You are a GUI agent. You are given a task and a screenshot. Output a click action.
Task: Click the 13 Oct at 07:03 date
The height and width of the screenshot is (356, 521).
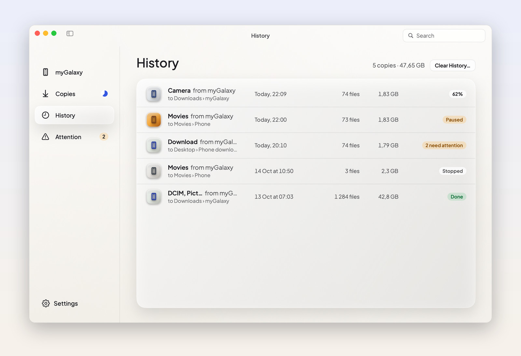274,197
